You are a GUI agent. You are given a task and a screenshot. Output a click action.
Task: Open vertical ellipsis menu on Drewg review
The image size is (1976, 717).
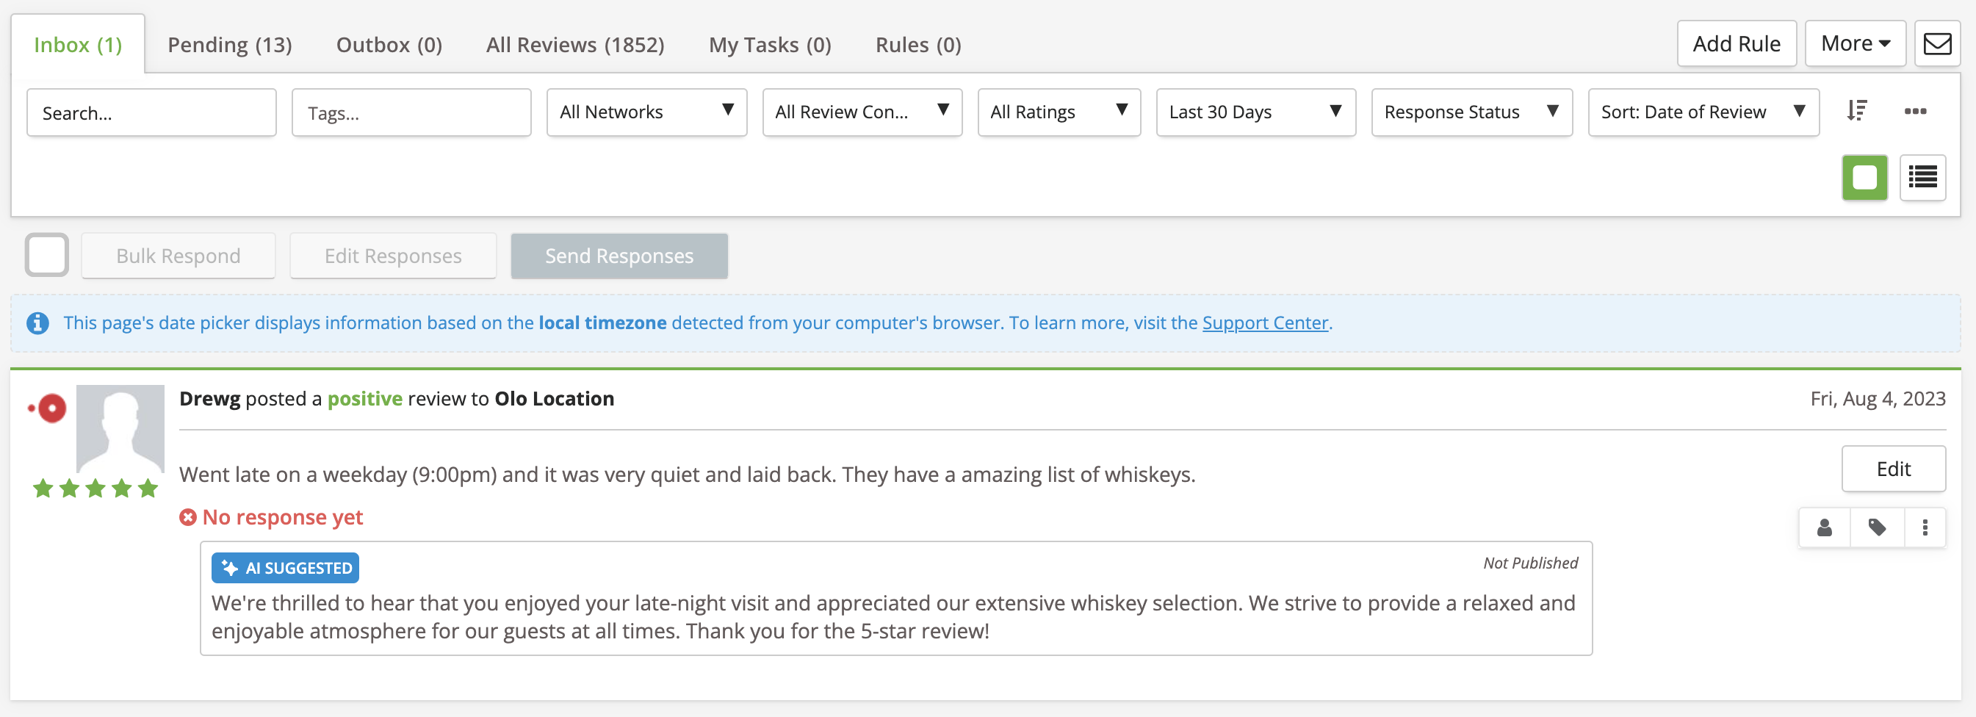[x=1925, y=527]
